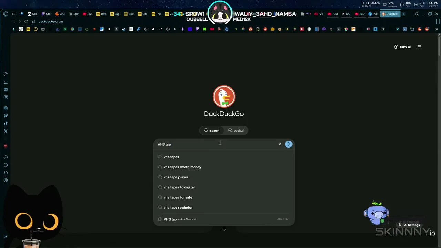Image resolution: width=441 pixels, height=248 pixels.
Task: Choose suggestion "vhs tapes to digital"
Action: point(224,187)
